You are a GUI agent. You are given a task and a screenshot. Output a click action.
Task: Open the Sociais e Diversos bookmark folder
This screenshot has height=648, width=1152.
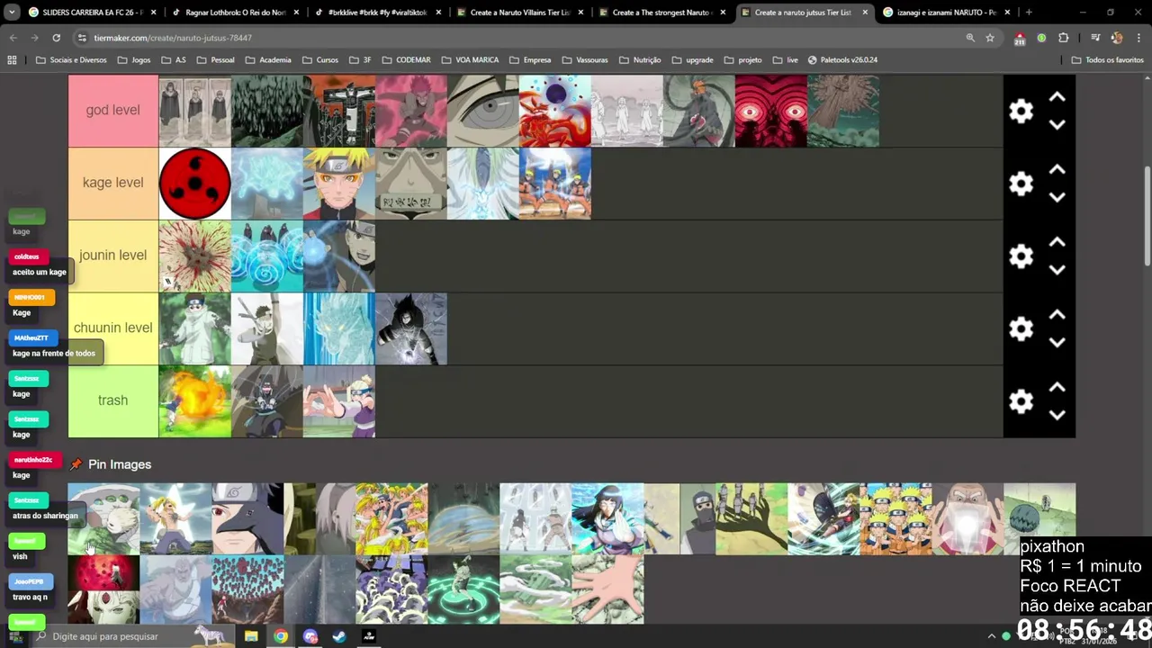pos(71,60)
